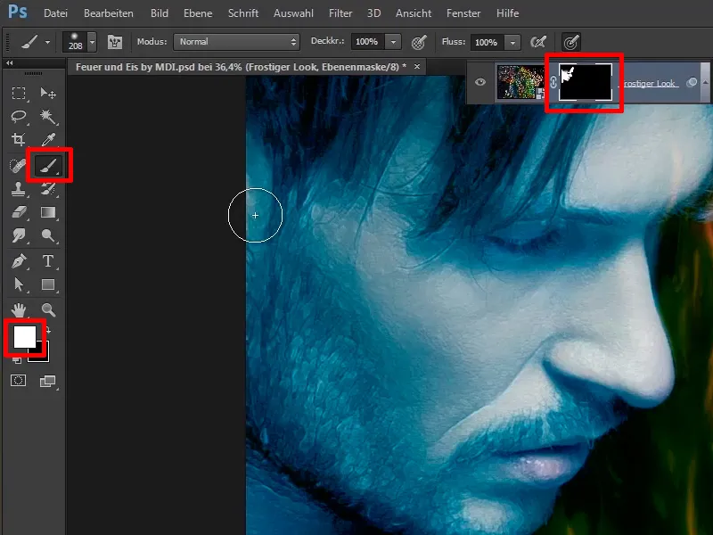This screenshot has width=713, height=535.
Task: Hide the Frostiger Look layer
Action: point(480,82)
